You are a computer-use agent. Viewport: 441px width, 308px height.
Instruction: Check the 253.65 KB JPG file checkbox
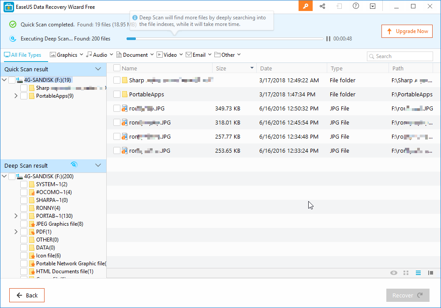(117, 150)
